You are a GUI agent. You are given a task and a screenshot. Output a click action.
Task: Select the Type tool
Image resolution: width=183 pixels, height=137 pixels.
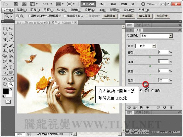click(x=11, y=67)
